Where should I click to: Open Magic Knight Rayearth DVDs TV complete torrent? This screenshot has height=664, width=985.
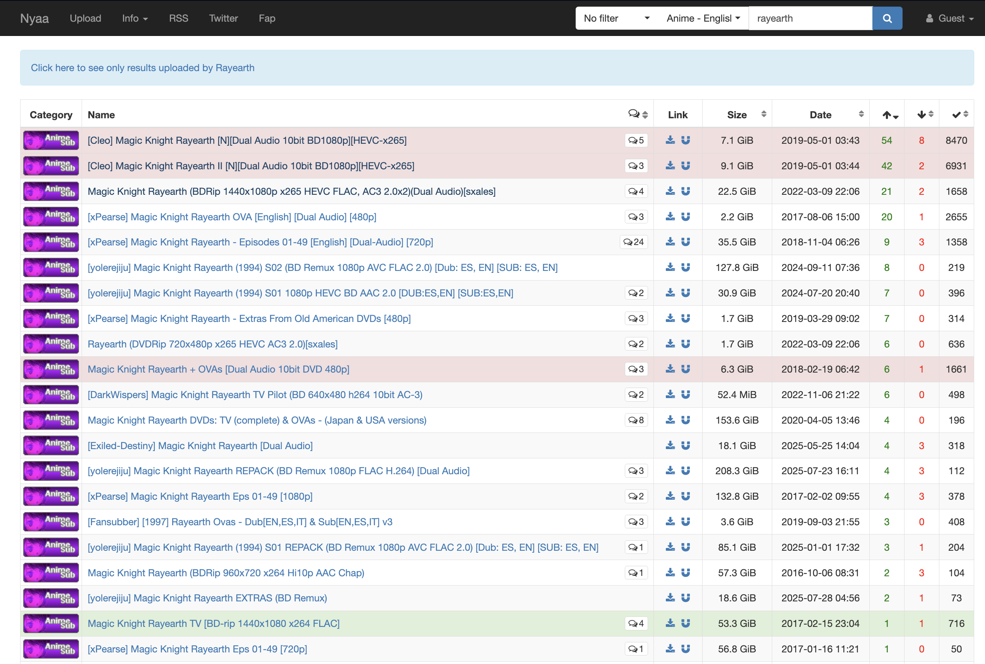point(257,420)
